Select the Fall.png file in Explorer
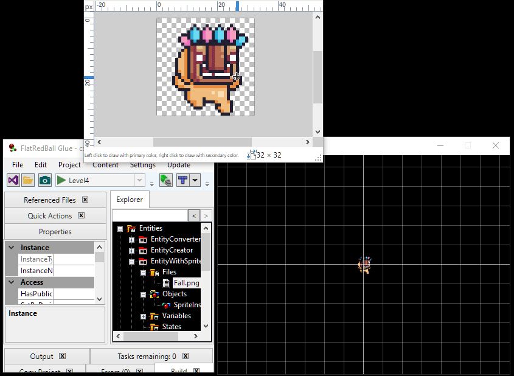Image resolution: width=514 pixels, height=376 pixels. point(186,283)
